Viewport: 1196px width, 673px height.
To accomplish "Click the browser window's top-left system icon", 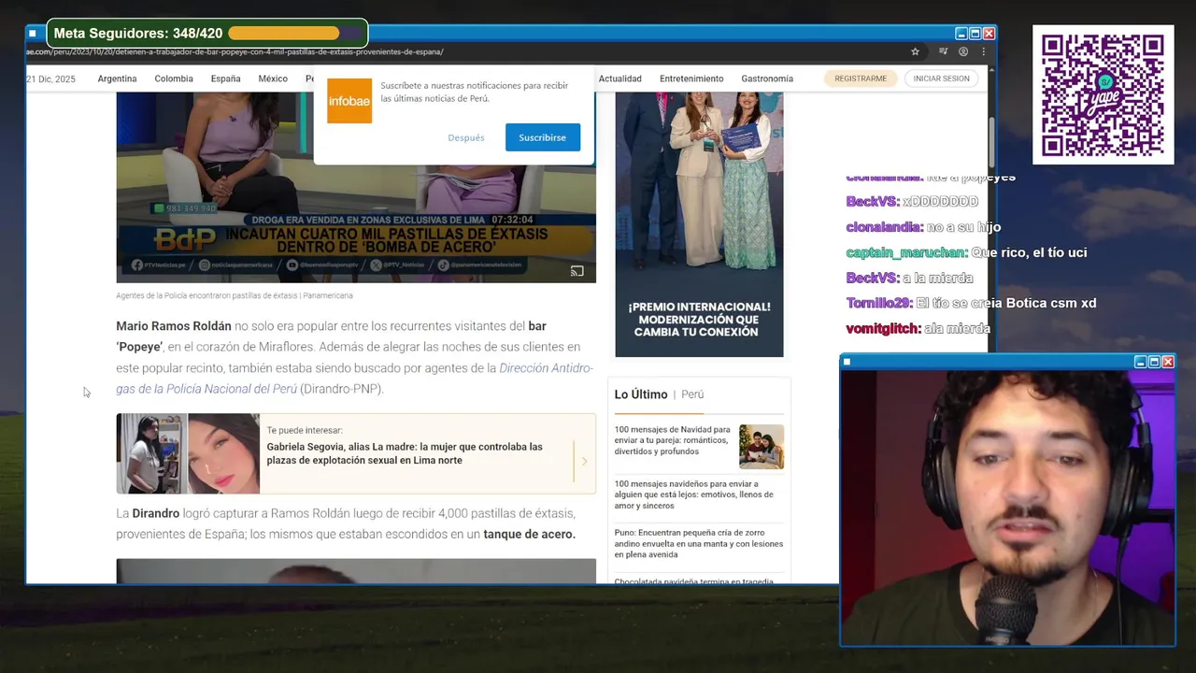I will 32,33.
